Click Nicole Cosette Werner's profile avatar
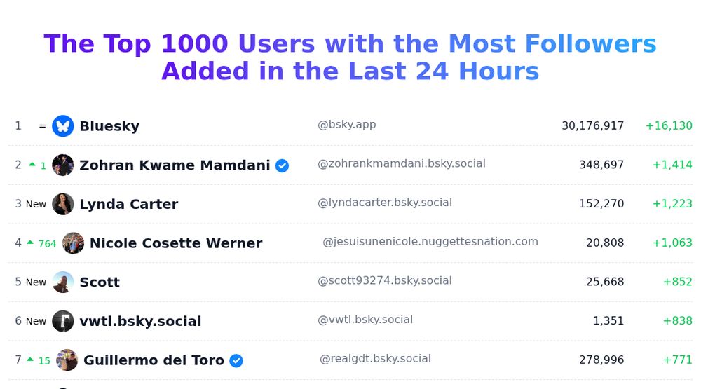This screenshot has height=389, width=701. (x=73, y=243)
